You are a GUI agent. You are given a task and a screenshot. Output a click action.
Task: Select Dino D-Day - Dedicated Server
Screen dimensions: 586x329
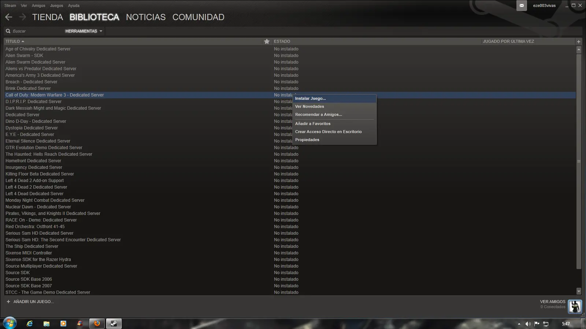pyautogui.click(x=36, y=121)
